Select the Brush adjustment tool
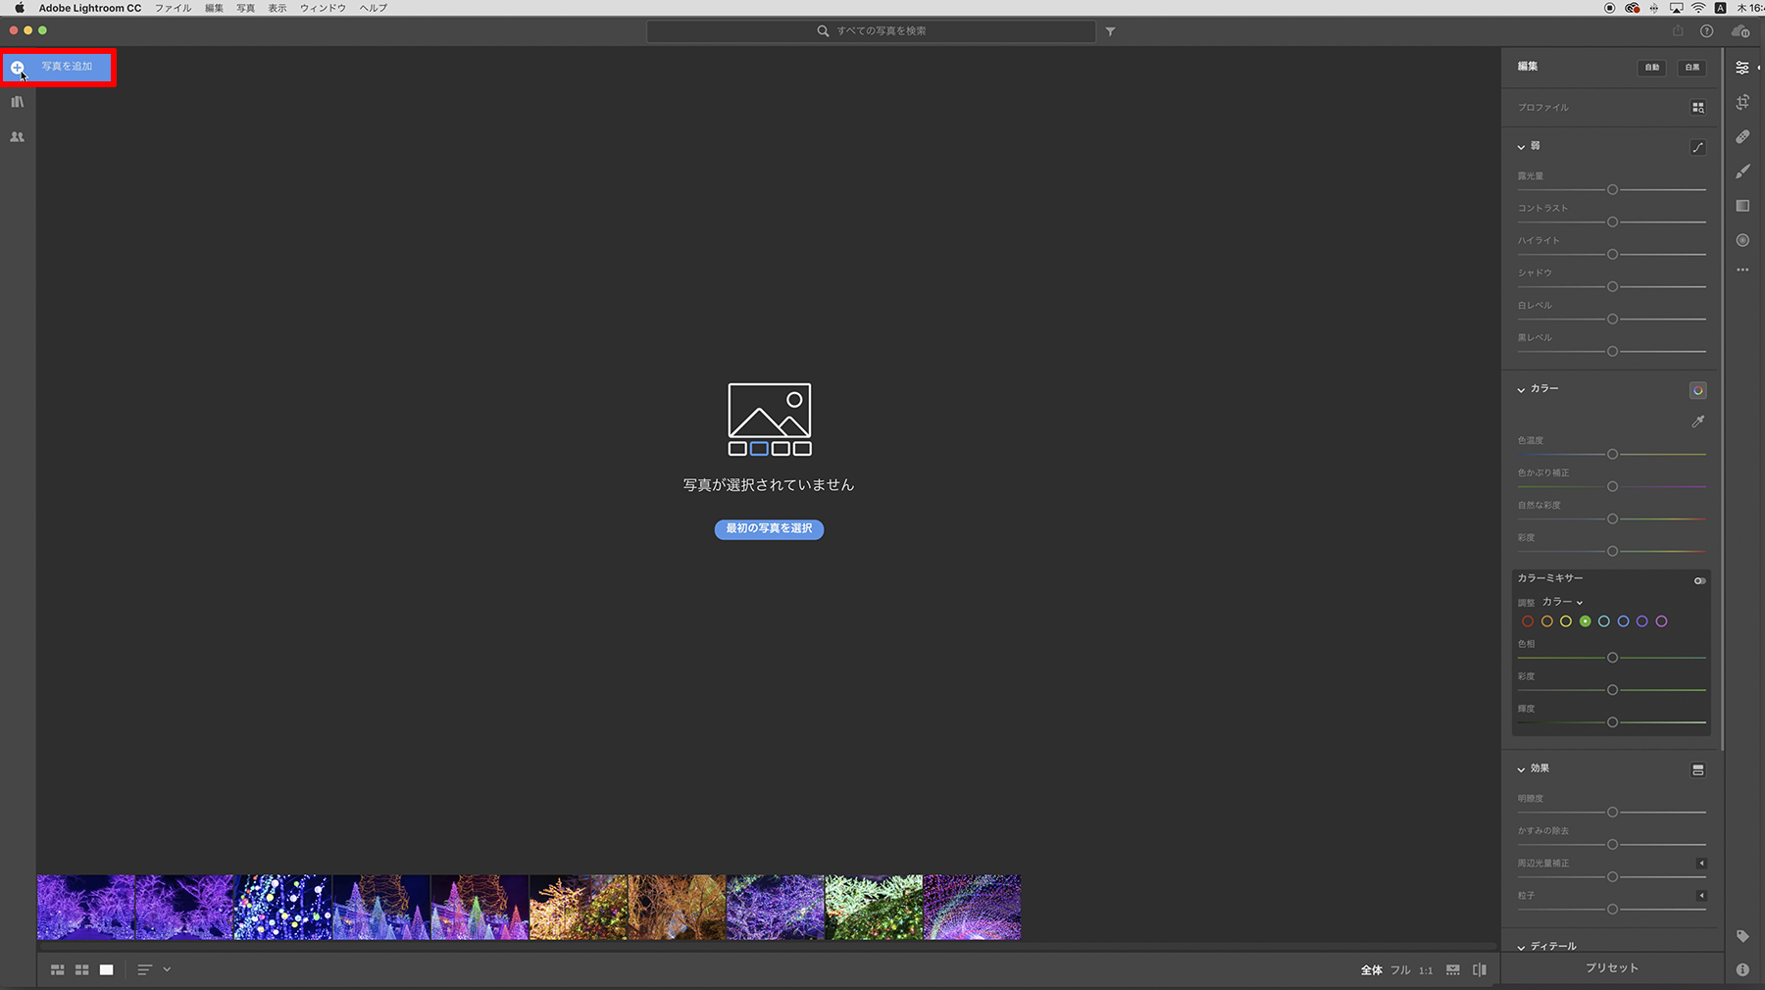1765x990 pixels. click(x=1742, y=172)
